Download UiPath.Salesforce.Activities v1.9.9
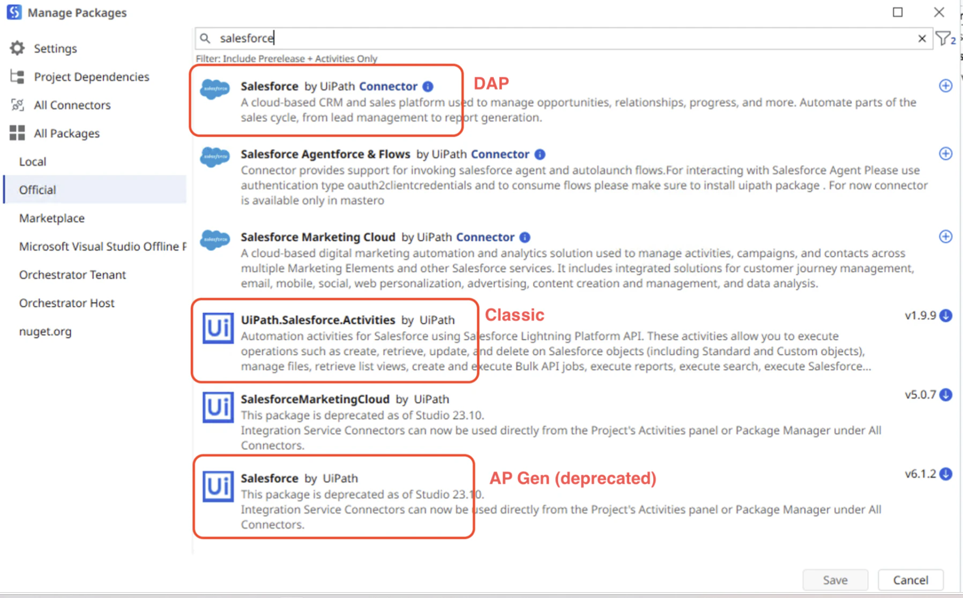The width and height of the screenshot is (963, 598). 946,316
